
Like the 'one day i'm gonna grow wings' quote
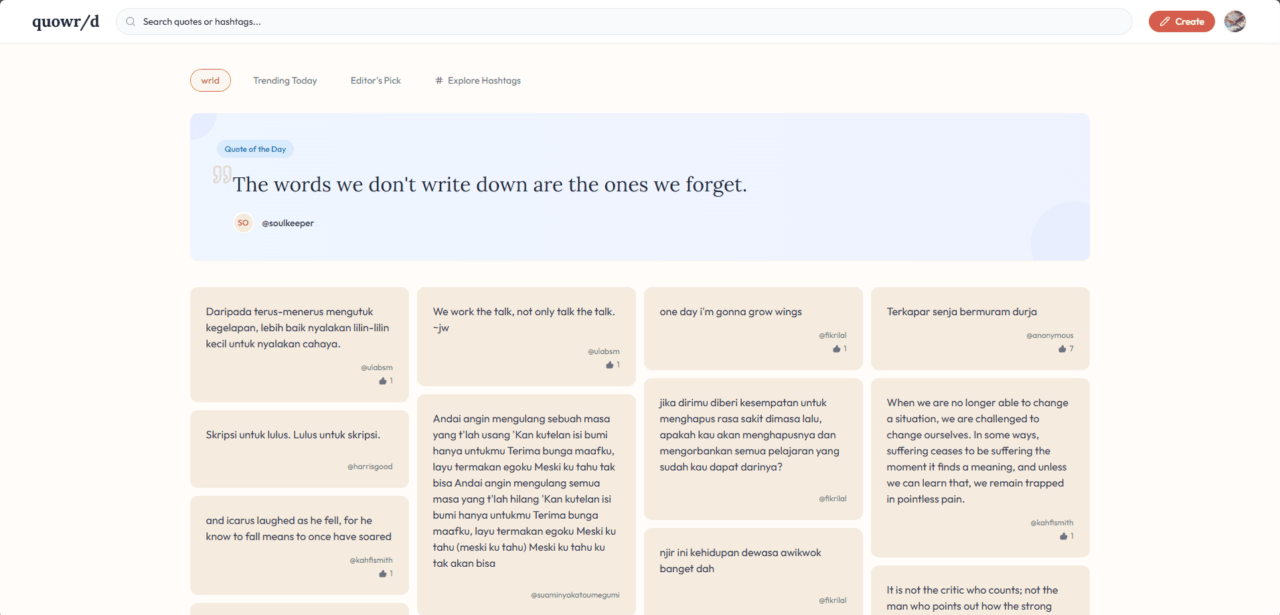tap(836, 349)
